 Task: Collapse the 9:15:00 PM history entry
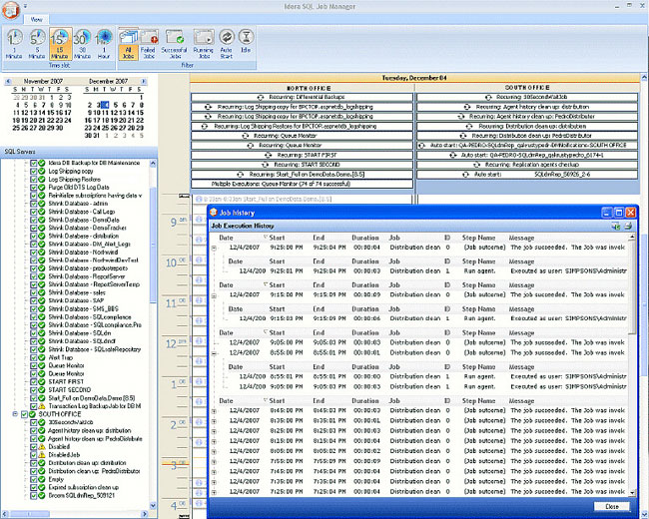pyautogui.click(x=214, y=295)
